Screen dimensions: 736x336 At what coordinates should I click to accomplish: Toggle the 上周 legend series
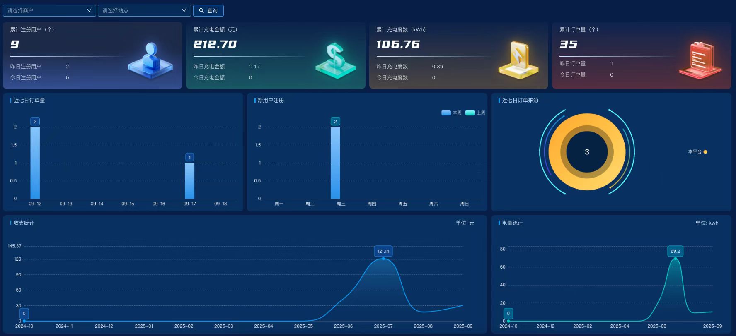[x=475, y=113]
